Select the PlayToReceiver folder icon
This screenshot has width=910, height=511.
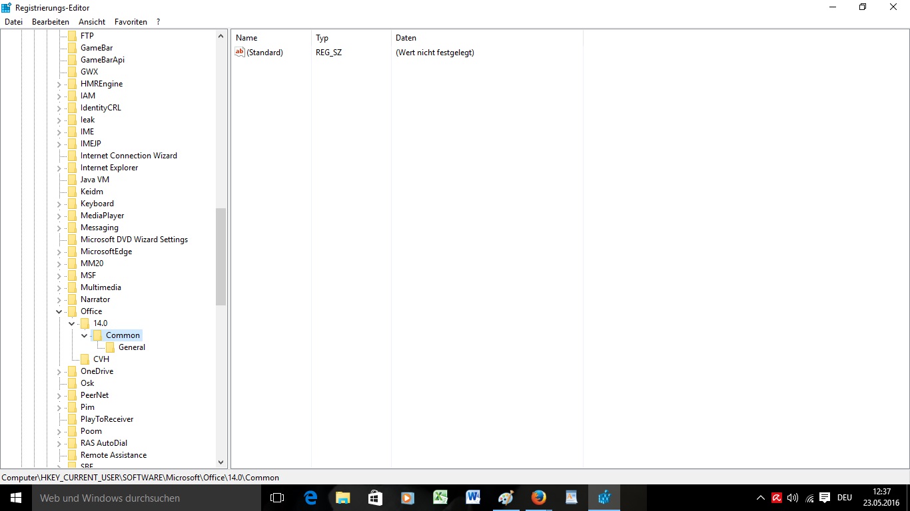coord(72,419)
